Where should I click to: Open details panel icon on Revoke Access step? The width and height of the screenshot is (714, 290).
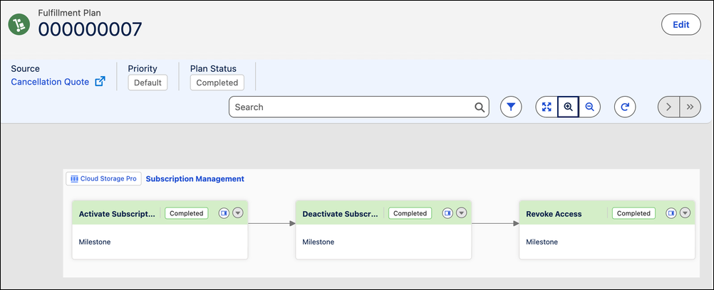(671, 213)
